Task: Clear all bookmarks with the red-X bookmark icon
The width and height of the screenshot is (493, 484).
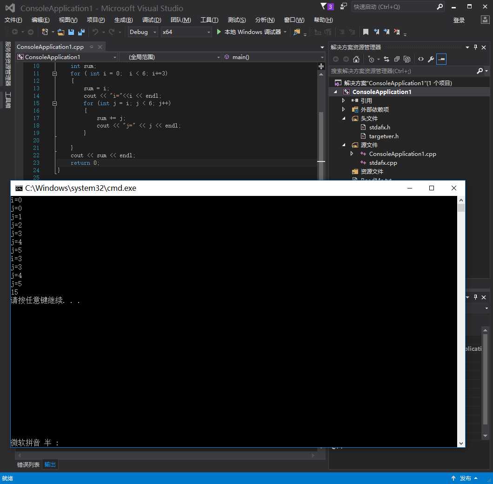Action: 397,32
